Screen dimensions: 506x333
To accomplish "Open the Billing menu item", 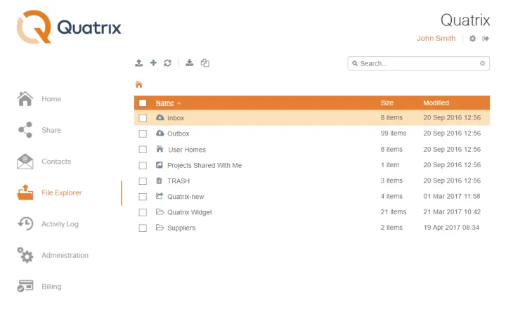I will coord(51,287).
